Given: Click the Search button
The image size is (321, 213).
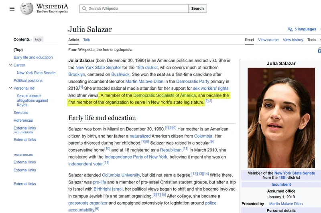Looking at the screenshot, I should click(x=197, y=8).
